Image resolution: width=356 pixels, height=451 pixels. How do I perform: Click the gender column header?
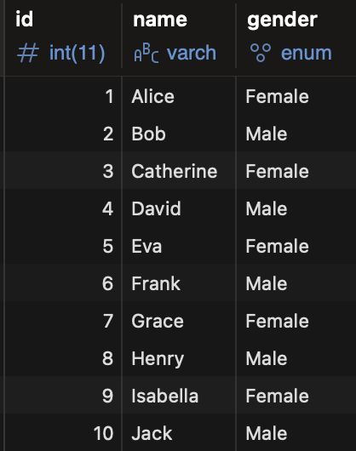tap(282, 20)
